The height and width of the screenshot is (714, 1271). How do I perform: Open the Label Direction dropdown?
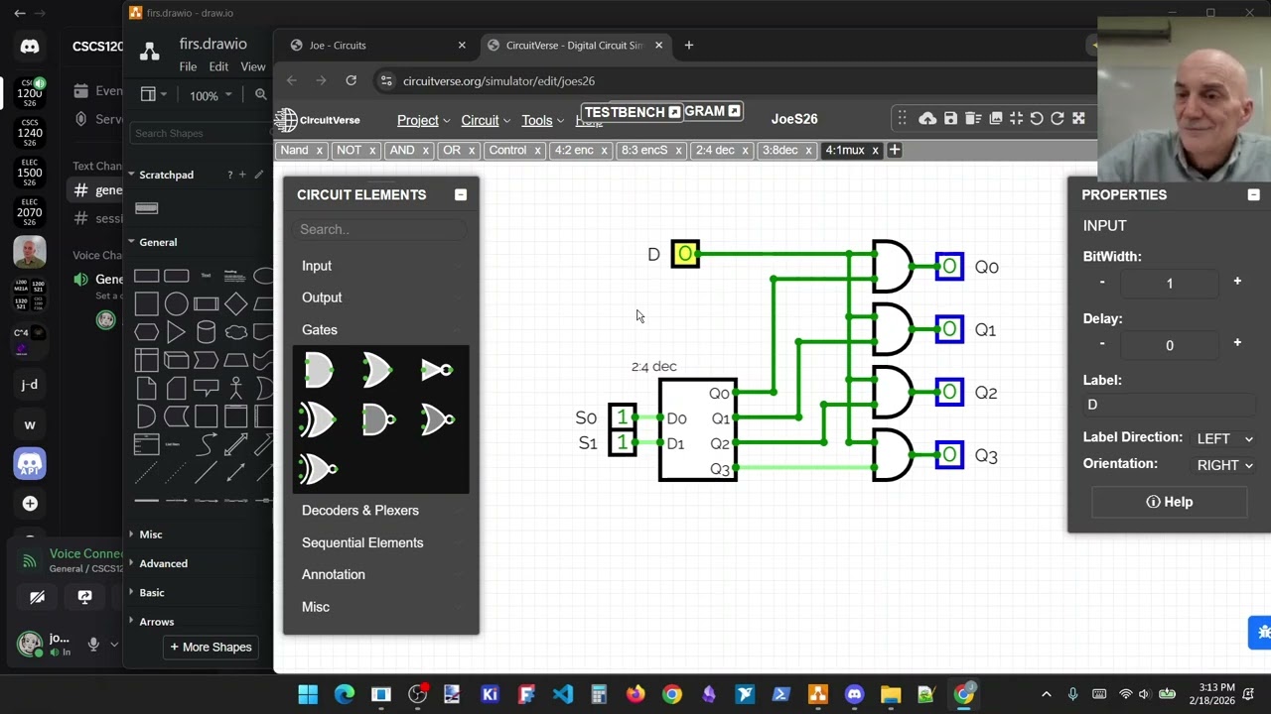[x=1224, y=438]
